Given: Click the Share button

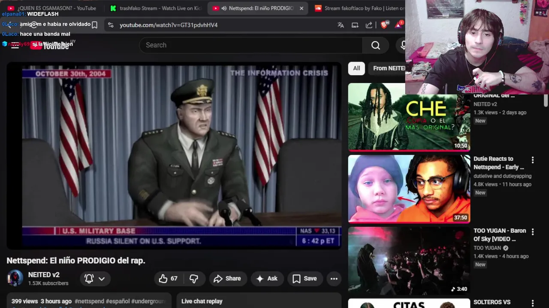Looking at the screenshot, I should (227, 278).
